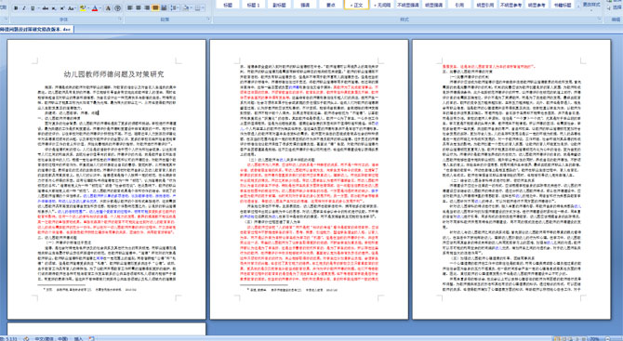This screenshot has width=623, height=341.
Task: Apply red font color
Action: coord(95,8)
